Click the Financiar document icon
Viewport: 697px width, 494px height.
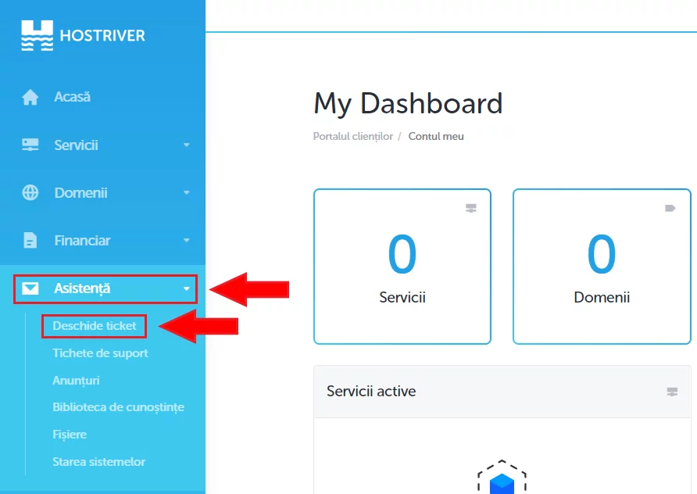[x=30, y=241]
